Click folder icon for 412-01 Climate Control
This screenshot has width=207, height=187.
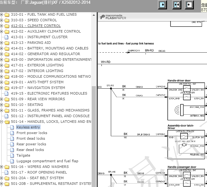pyautogui.click(x=7, y=26)
